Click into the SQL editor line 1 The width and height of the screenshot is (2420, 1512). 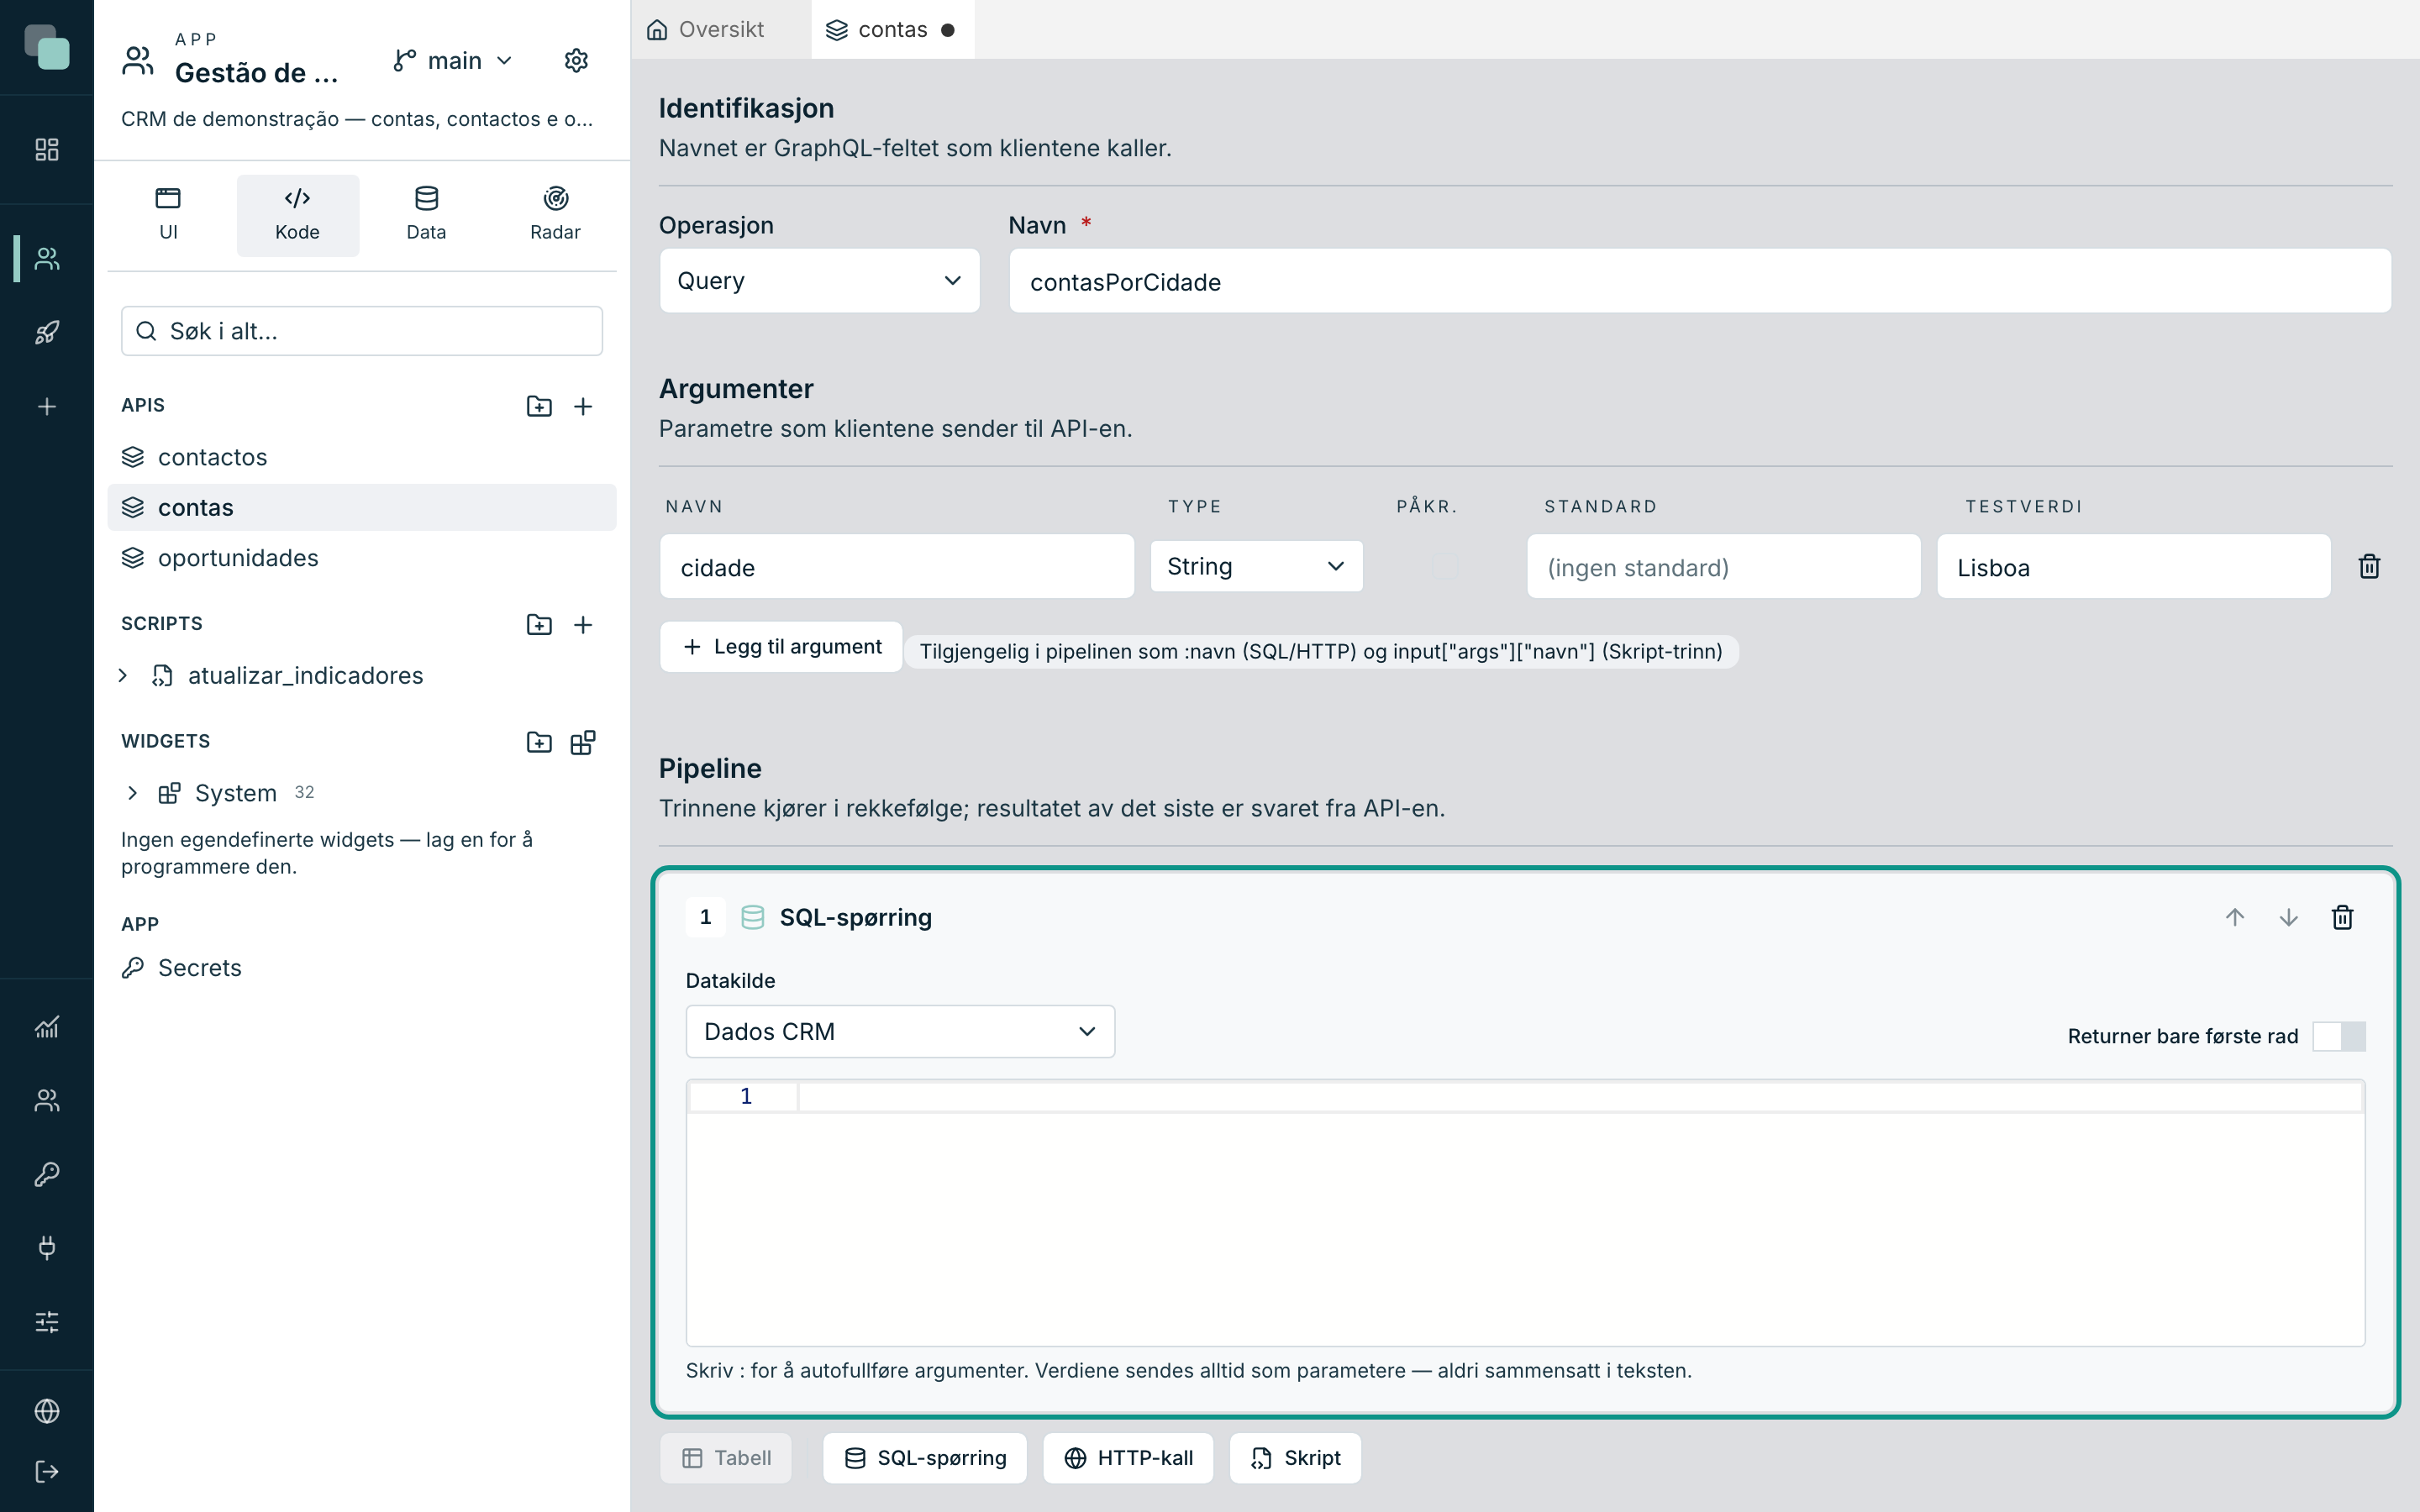tap(1580, 1097)
